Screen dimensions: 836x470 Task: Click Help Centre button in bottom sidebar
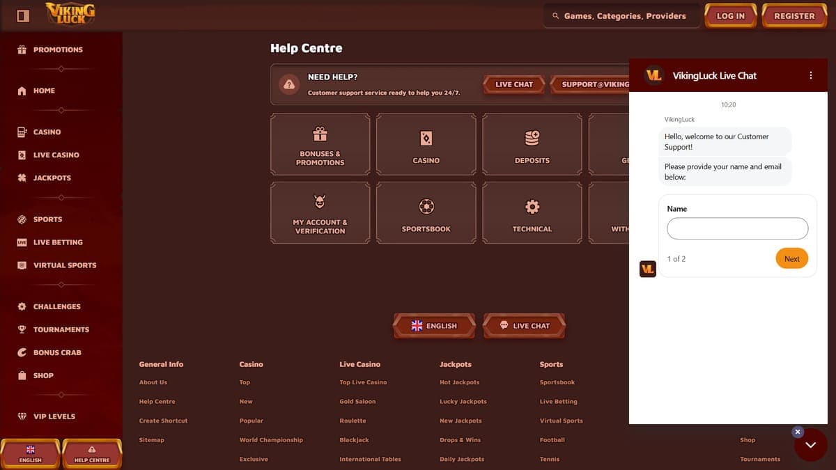(92, 454)
